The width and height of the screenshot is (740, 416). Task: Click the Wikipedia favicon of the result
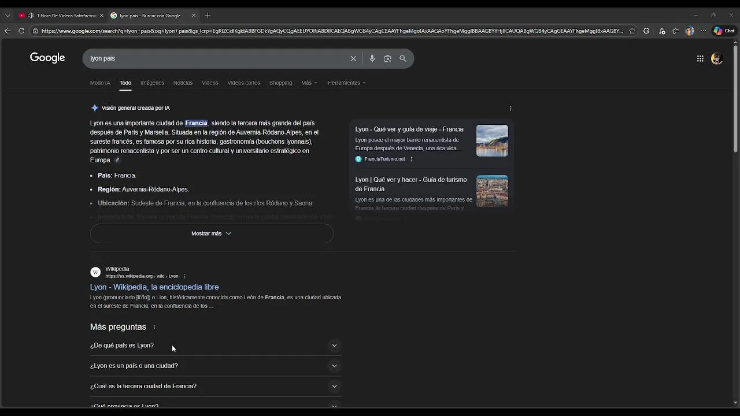[x=95, y=272]
